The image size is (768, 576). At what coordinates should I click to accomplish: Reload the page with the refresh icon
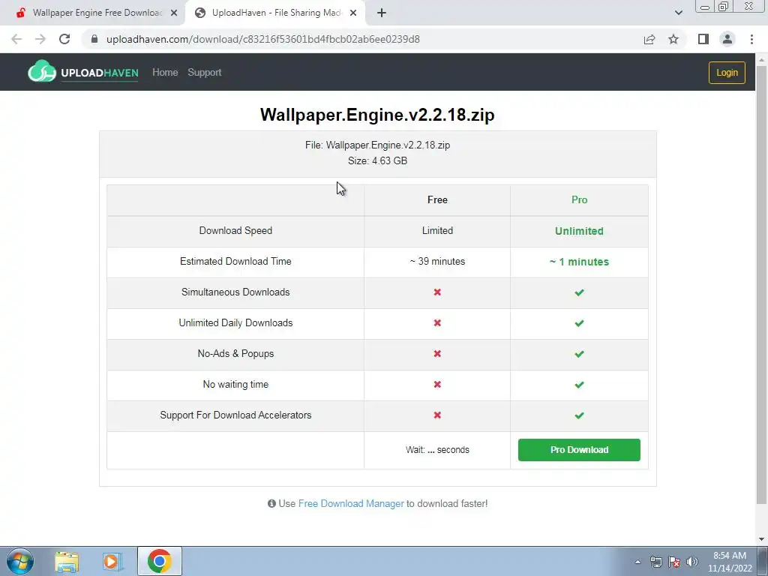click(x=64, y=39)
